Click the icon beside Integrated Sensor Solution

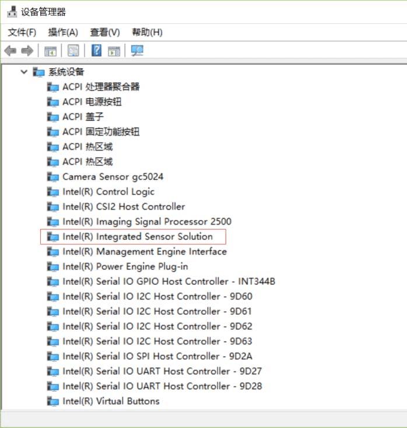53,236
